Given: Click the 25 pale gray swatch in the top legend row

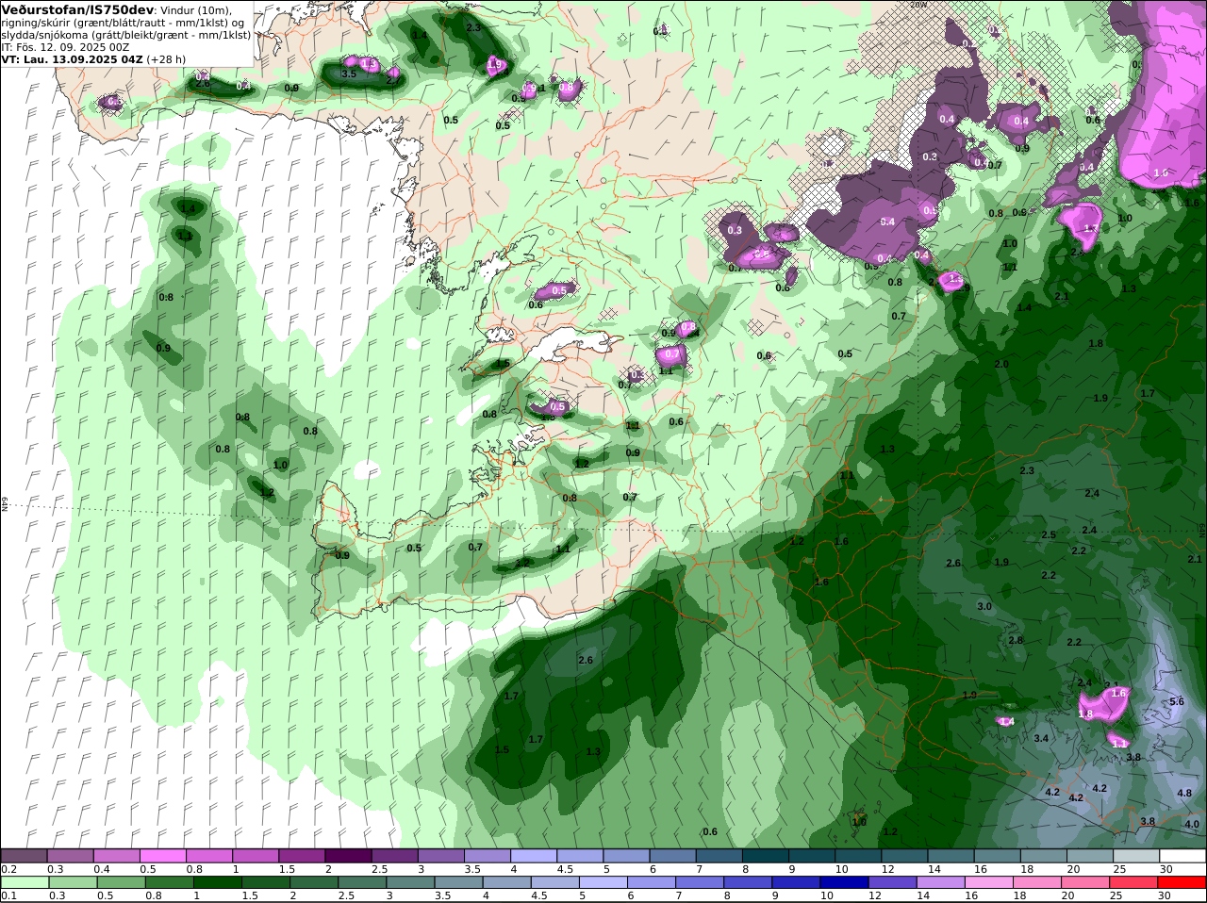Looking at the screenshot, I should pos(1136,856).
